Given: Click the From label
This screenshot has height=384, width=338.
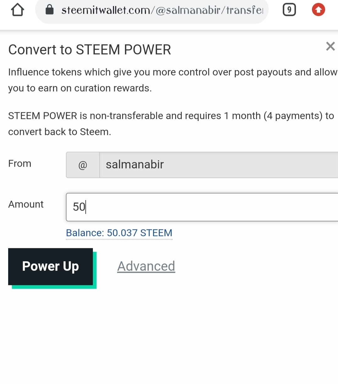Looking at the screenshot, I should pos(19,164).
